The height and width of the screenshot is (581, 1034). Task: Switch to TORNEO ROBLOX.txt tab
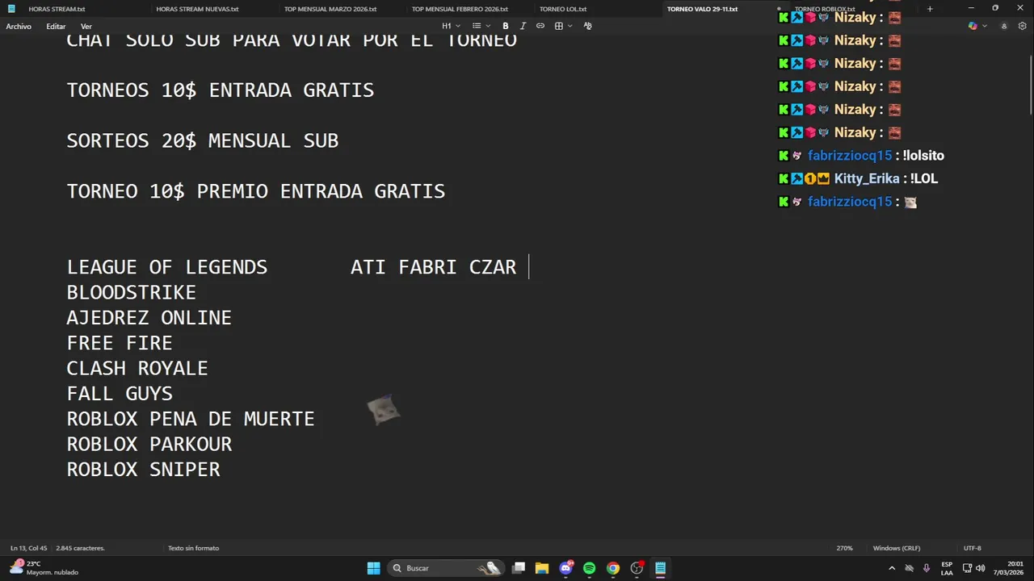click(825, 9)
